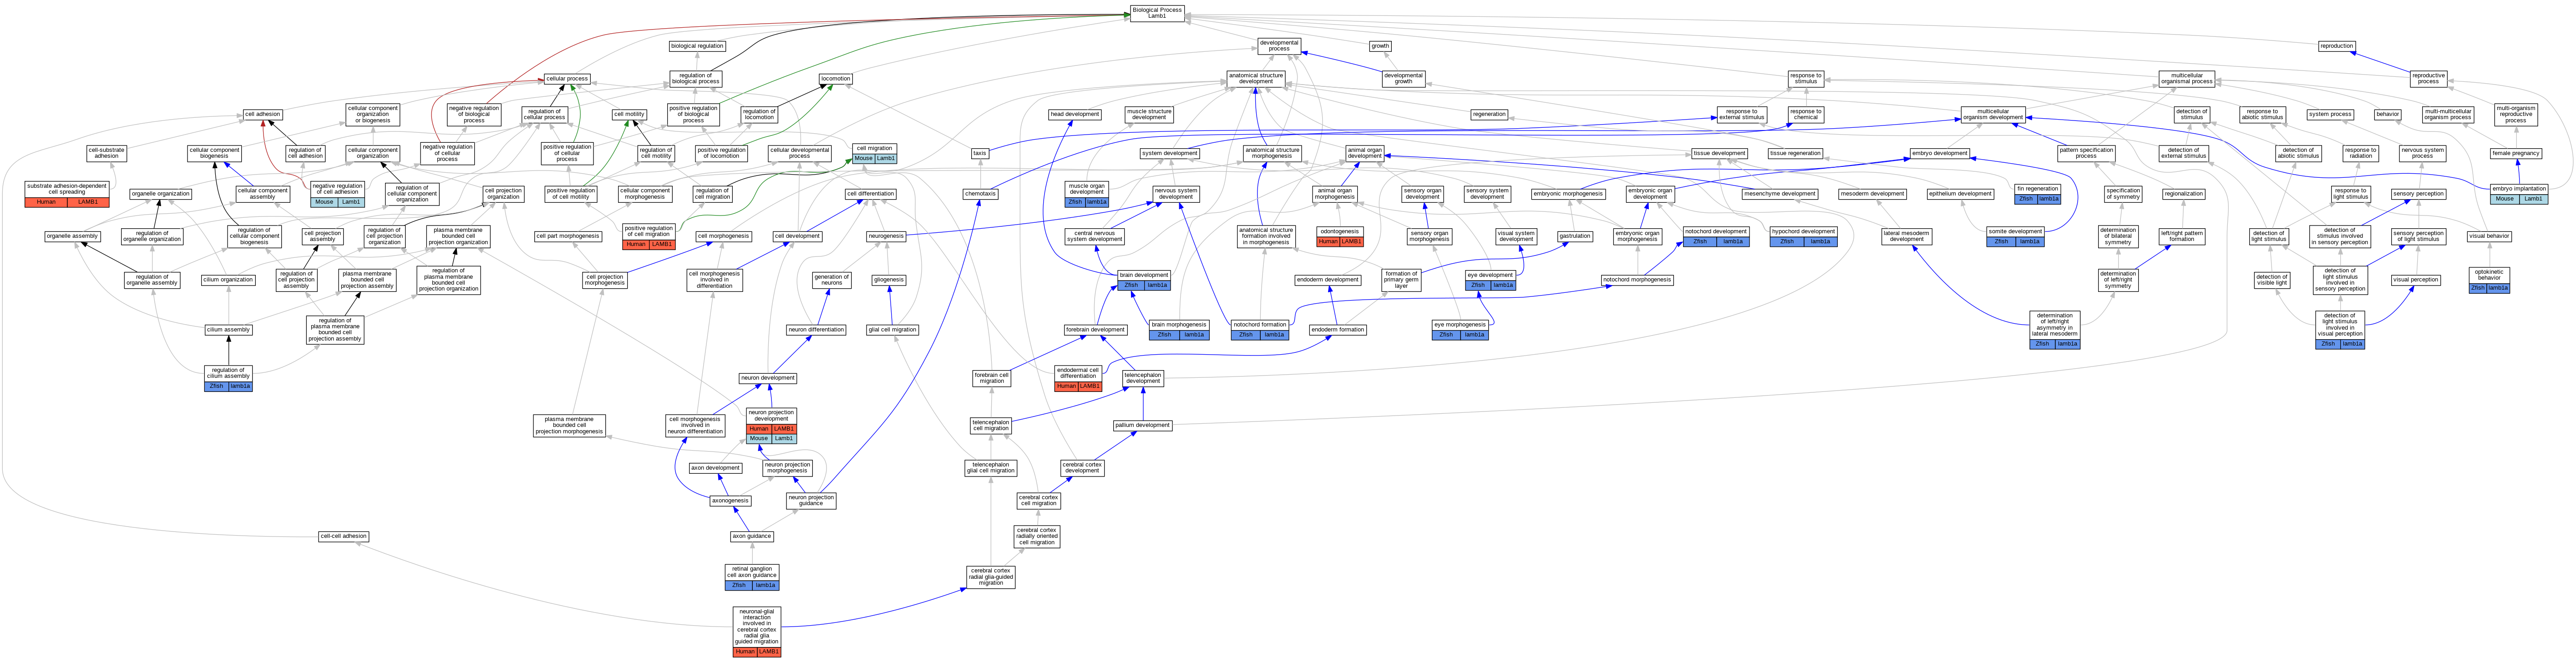Select the 'gliogenesis' node
The image size is (2576, 662).
pos(889,281)
